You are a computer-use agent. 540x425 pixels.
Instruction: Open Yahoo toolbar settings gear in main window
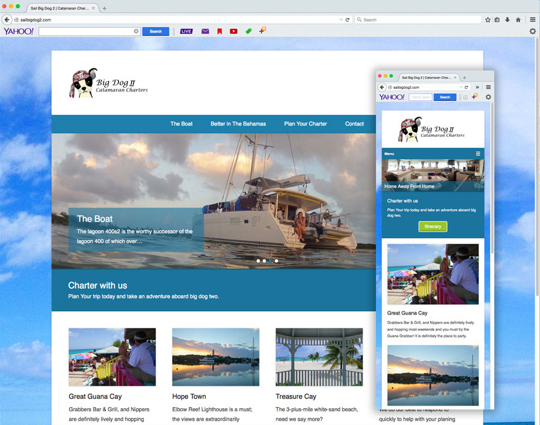click(532, 31)
